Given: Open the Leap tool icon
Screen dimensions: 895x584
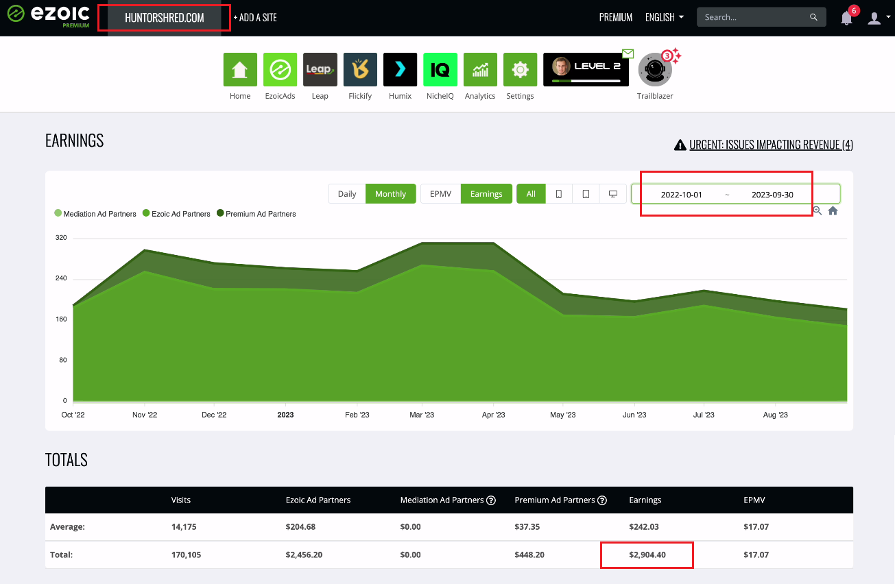Looking at the screenshot, I should point(320,69).
